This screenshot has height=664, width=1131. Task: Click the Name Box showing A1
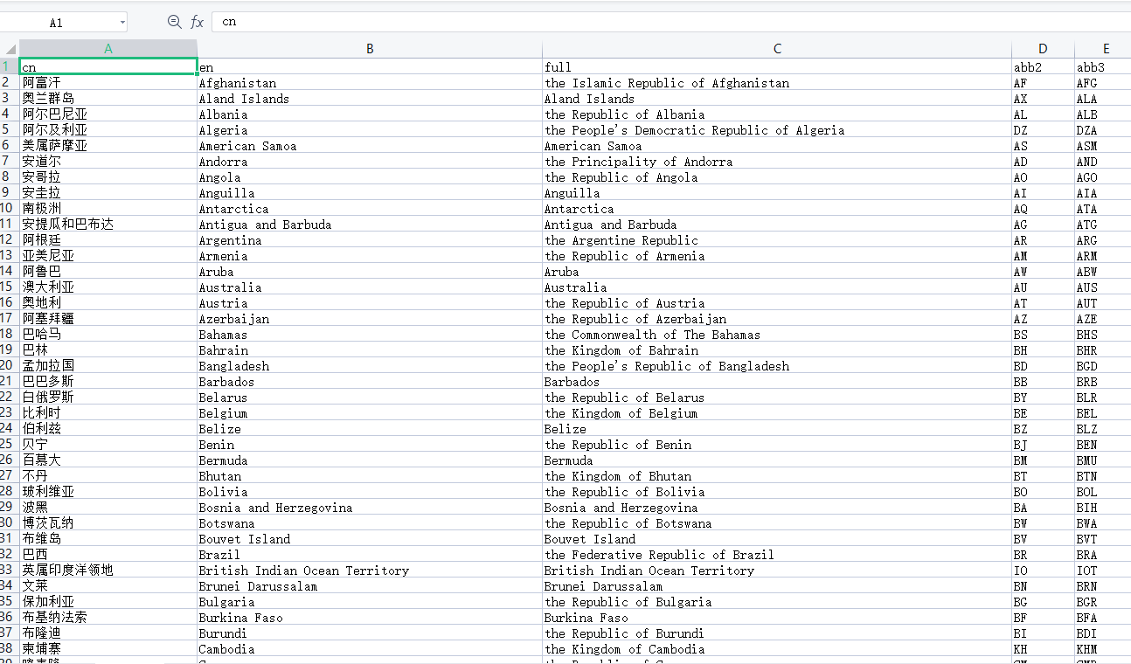(x=56, y=23)
